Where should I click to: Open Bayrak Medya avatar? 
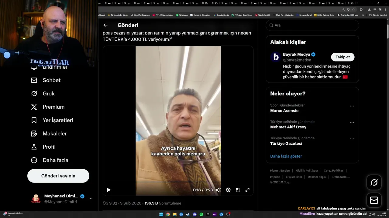(276, 57)
